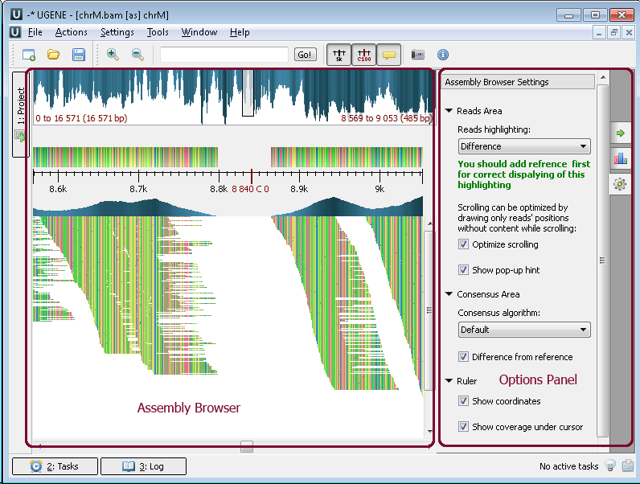Open the Tools menu
This screenshot has height=484, width=640.
158,32
